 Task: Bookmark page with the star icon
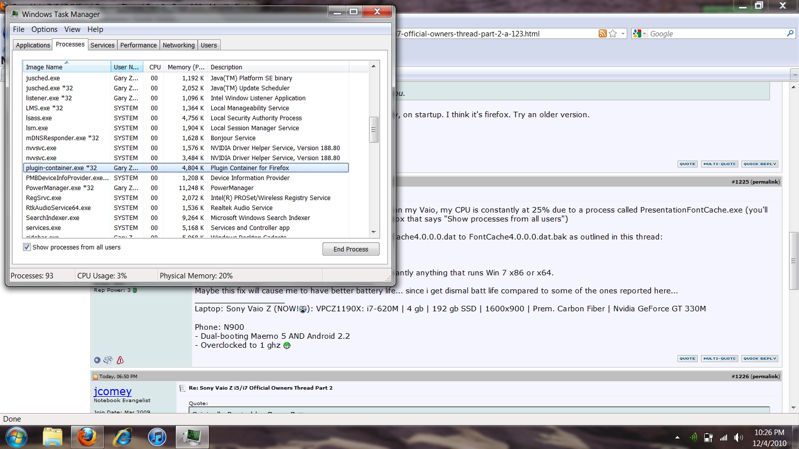(x=613, y=33)
